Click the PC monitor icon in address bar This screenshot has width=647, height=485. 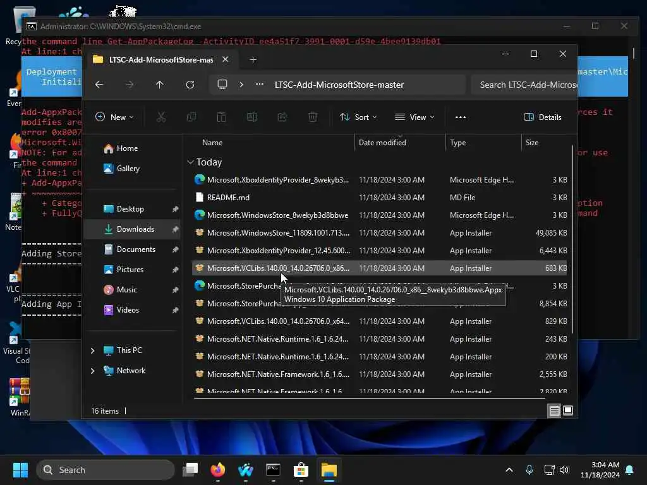(222, 85)
